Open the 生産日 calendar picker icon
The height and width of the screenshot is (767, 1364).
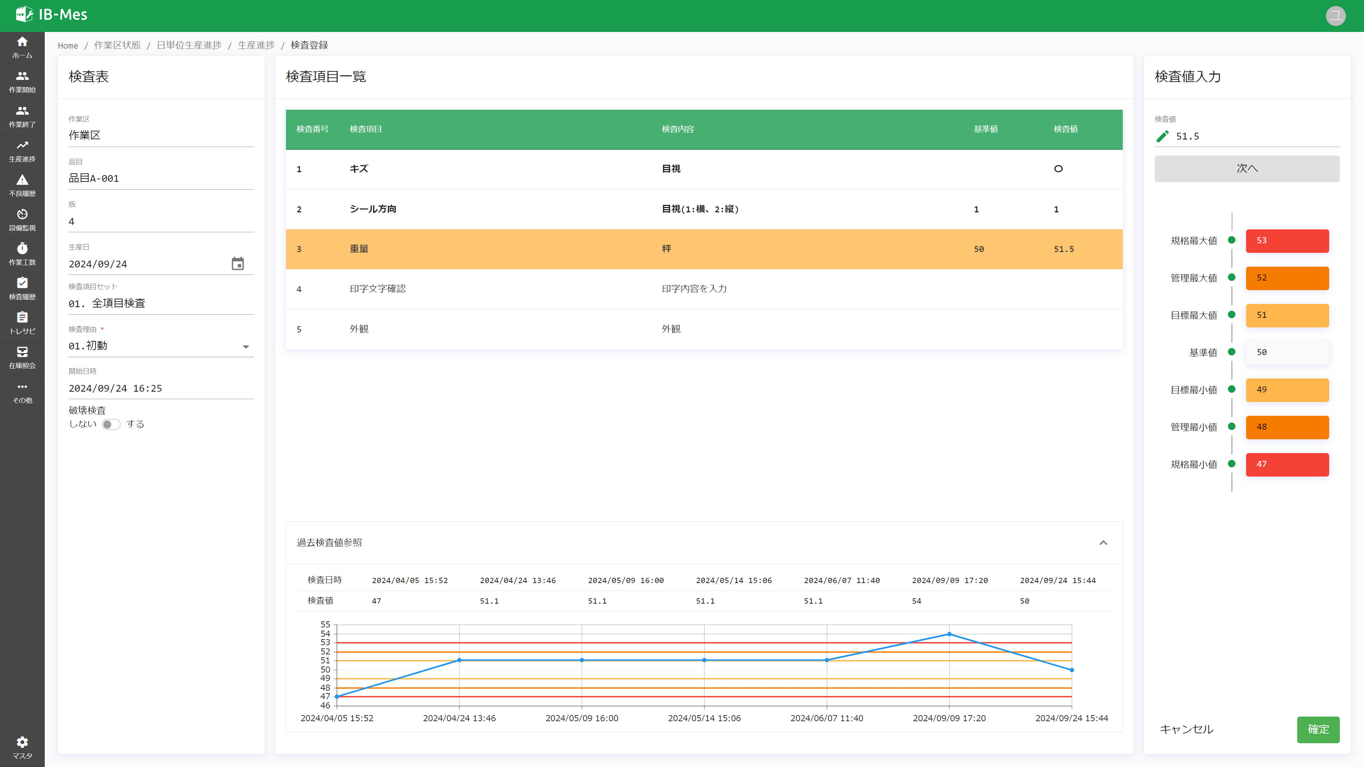pos(238,263)
